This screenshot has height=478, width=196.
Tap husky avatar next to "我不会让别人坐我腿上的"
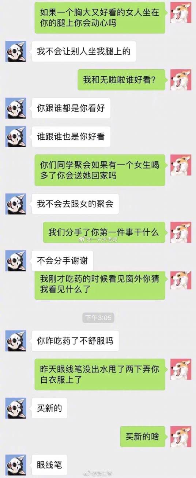point(16,51)
